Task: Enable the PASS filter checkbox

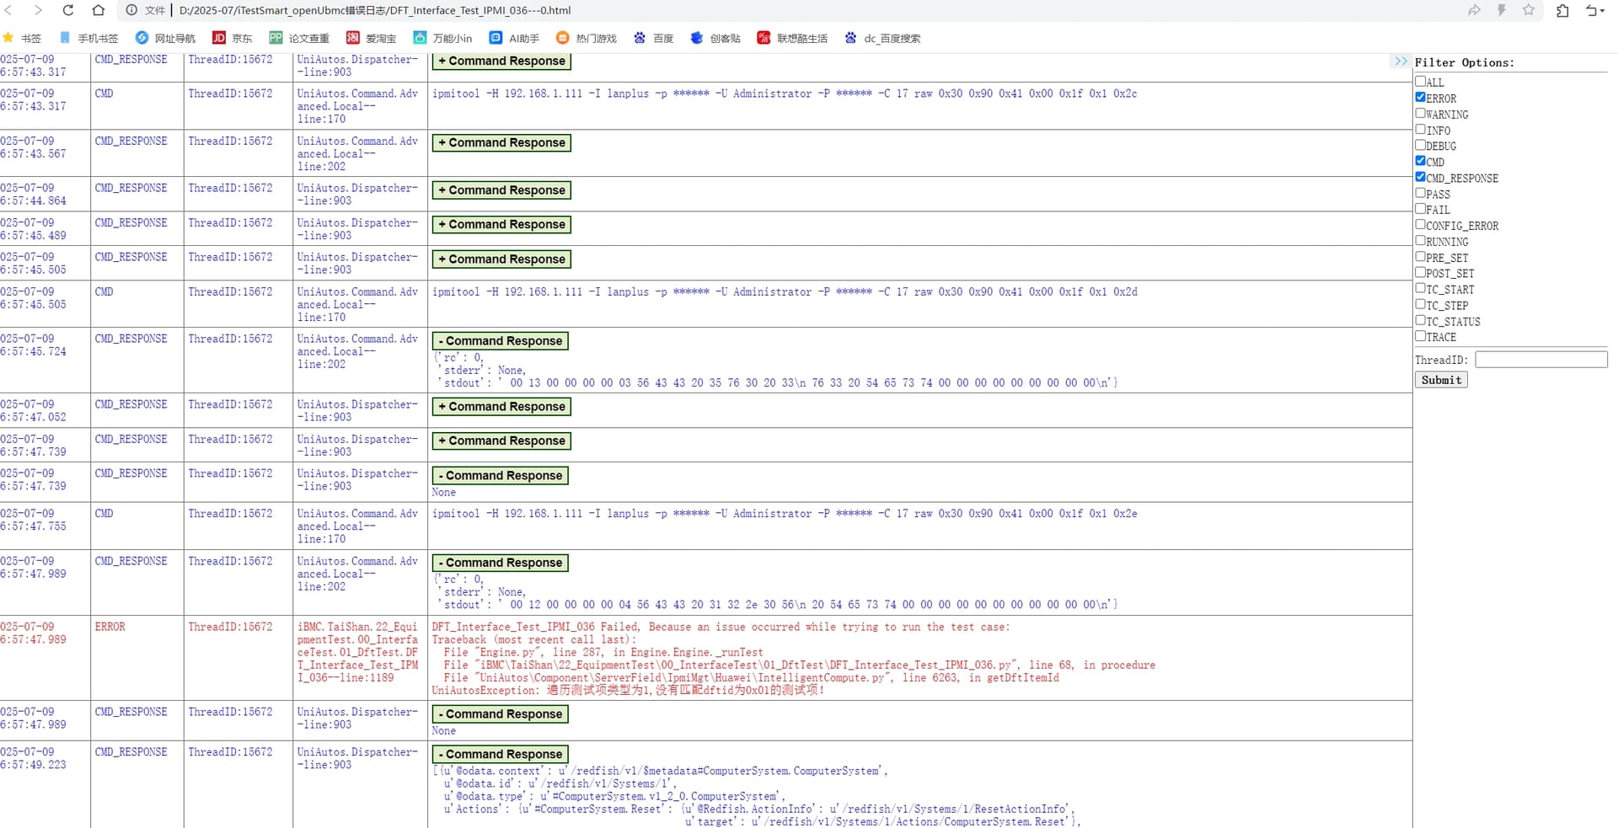Action: coord(1420,193)
